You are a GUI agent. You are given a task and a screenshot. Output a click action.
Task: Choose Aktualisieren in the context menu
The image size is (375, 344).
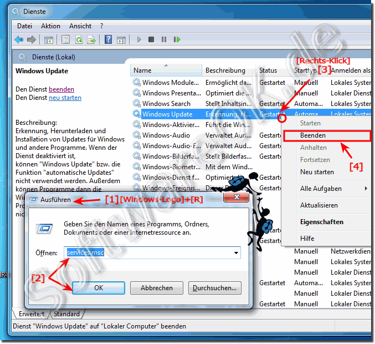point(327,205)
